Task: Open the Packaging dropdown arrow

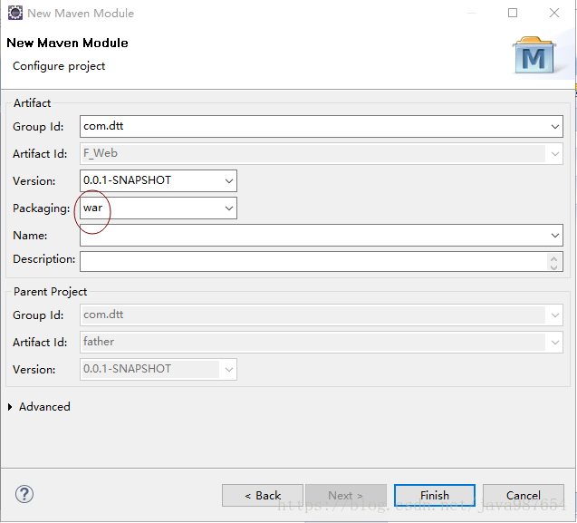Action: pyautogui.click(x=229, y=208)
